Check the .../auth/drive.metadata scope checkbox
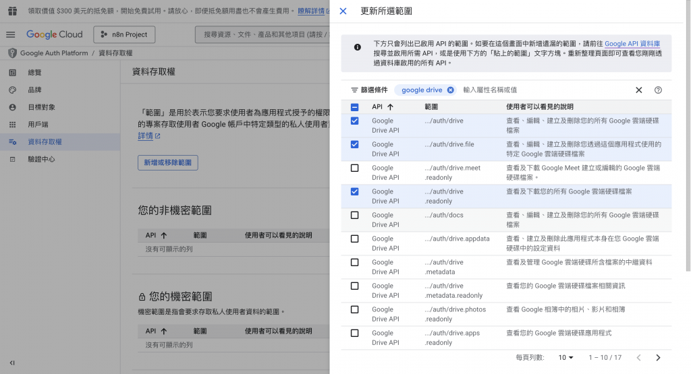 pyautogui.click(x=355, y=262)
